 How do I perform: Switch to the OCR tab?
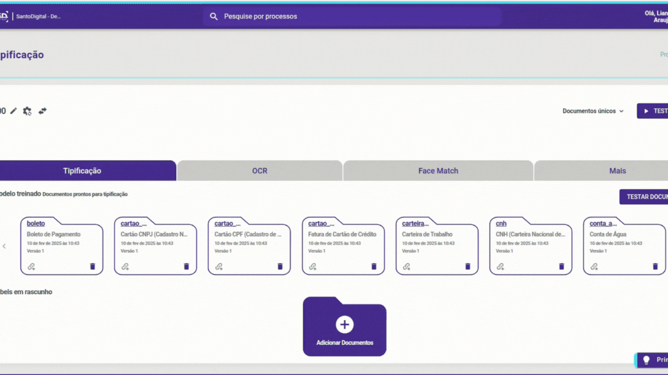(x=260, y=171)
